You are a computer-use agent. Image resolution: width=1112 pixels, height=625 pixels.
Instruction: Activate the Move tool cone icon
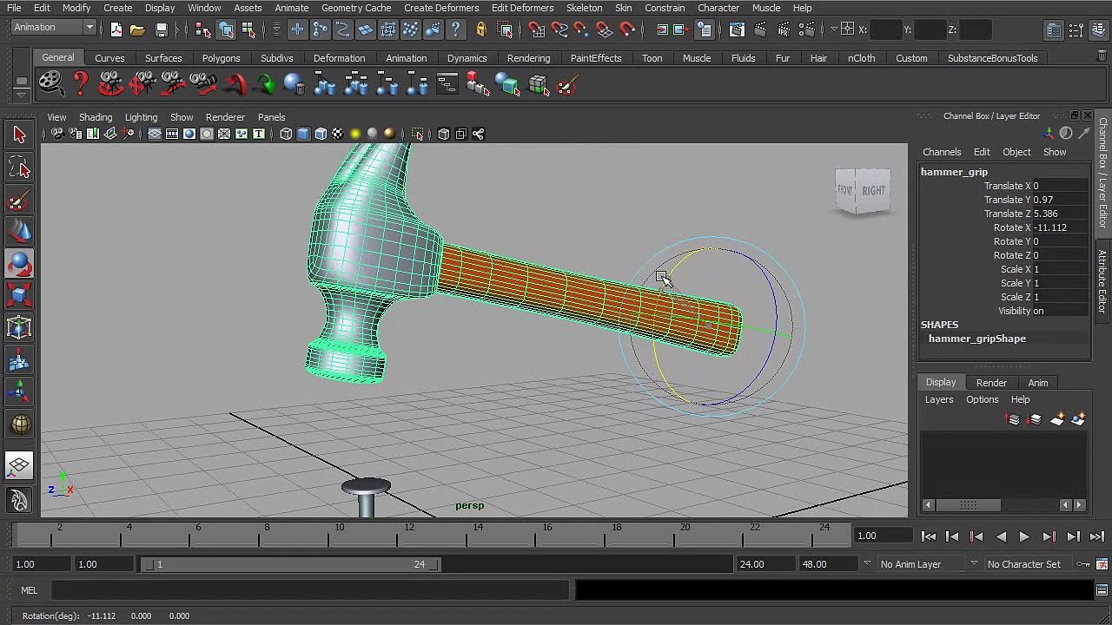(19, 232)
